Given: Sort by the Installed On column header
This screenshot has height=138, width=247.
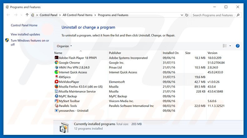Looking at the screenshot, I should pos(173,53).
